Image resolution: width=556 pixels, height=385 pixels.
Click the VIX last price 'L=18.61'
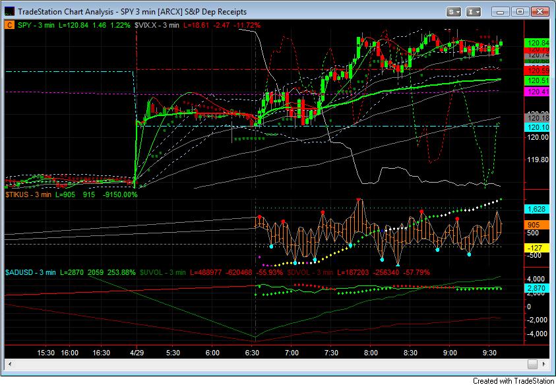click(x=195, y=25)
